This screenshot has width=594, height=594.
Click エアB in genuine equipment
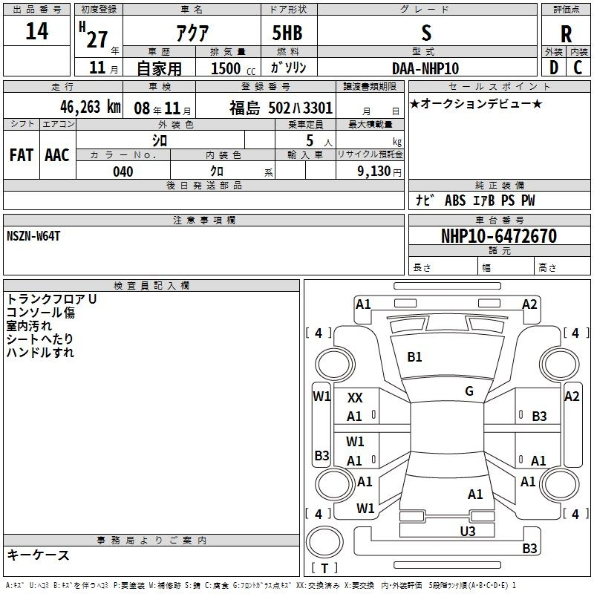tap(484, 200)
